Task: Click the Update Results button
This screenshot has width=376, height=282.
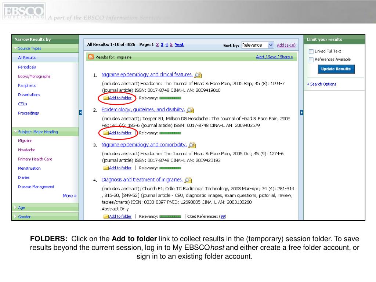Action: 336,69
